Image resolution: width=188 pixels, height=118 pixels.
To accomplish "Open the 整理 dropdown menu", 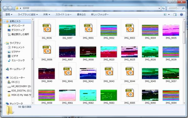I will pyautogui.click(x=9, y=15).
